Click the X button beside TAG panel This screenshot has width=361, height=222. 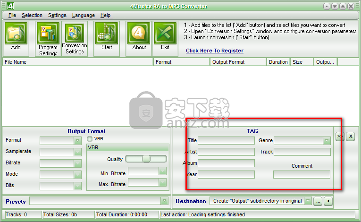tap(351, 137)
